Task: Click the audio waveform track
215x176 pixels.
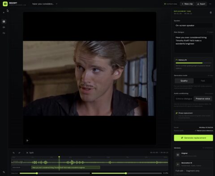Action: coord(90,162)
